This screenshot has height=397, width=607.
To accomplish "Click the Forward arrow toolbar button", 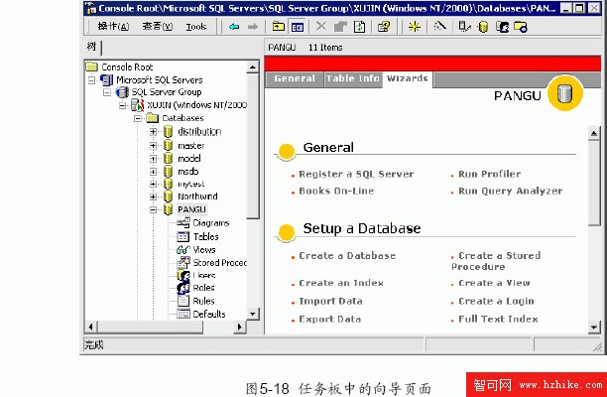I will coord(253,27).
